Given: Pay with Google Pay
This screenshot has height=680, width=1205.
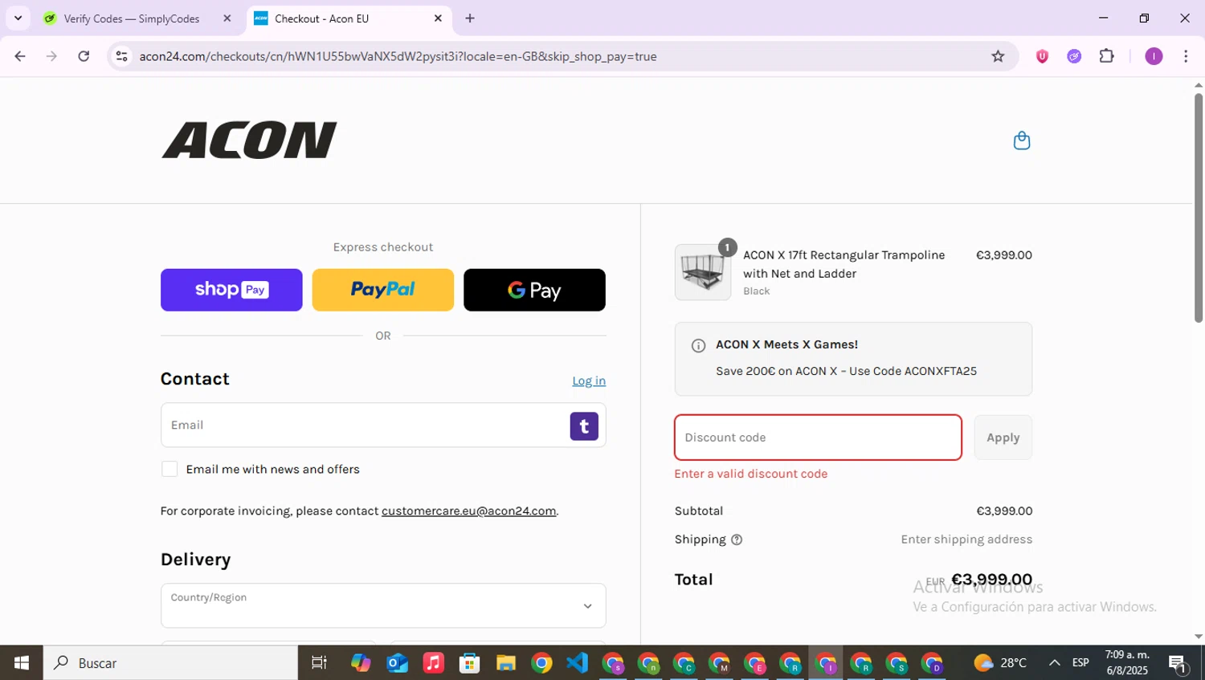Looking at the screenshot, I should 534,290.
